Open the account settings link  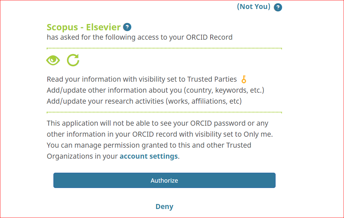148,156
